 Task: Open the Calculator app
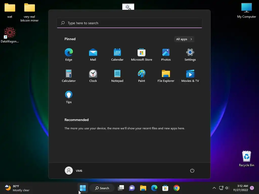(69, 76)
